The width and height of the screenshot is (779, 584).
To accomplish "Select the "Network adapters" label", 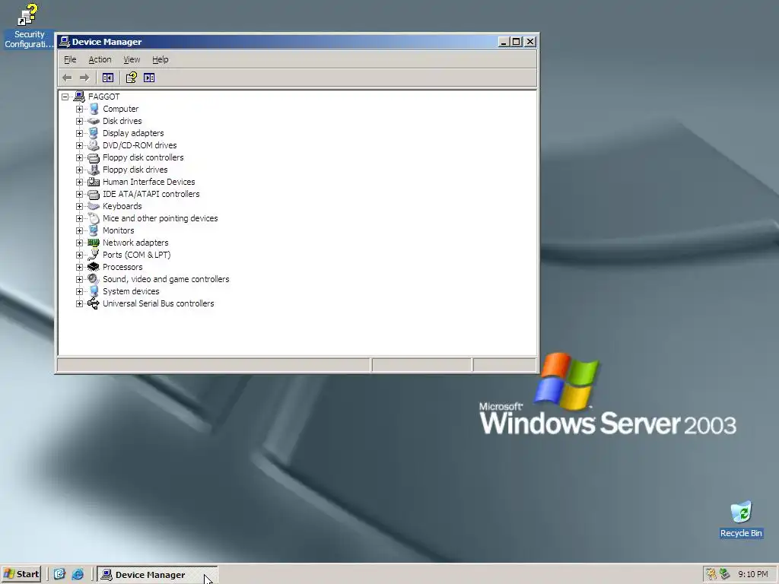I will (135, 243).
